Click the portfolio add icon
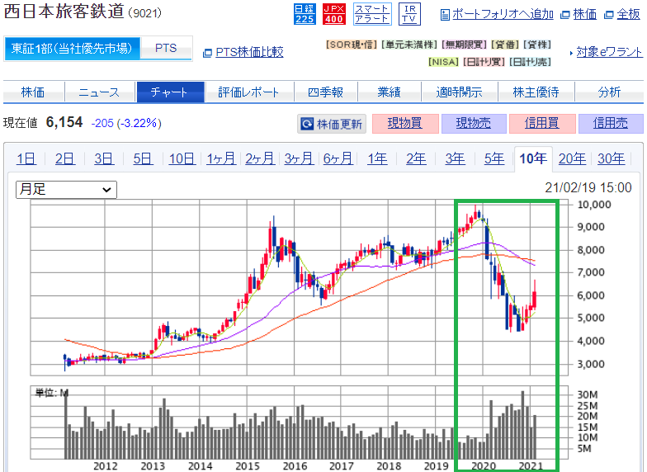 coord(445,15)
